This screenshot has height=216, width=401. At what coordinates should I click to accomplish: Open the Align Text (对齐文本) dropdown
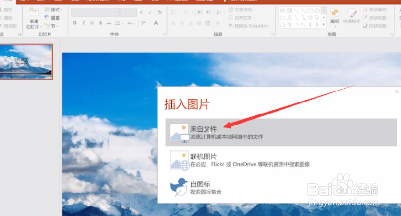[242, 18]
